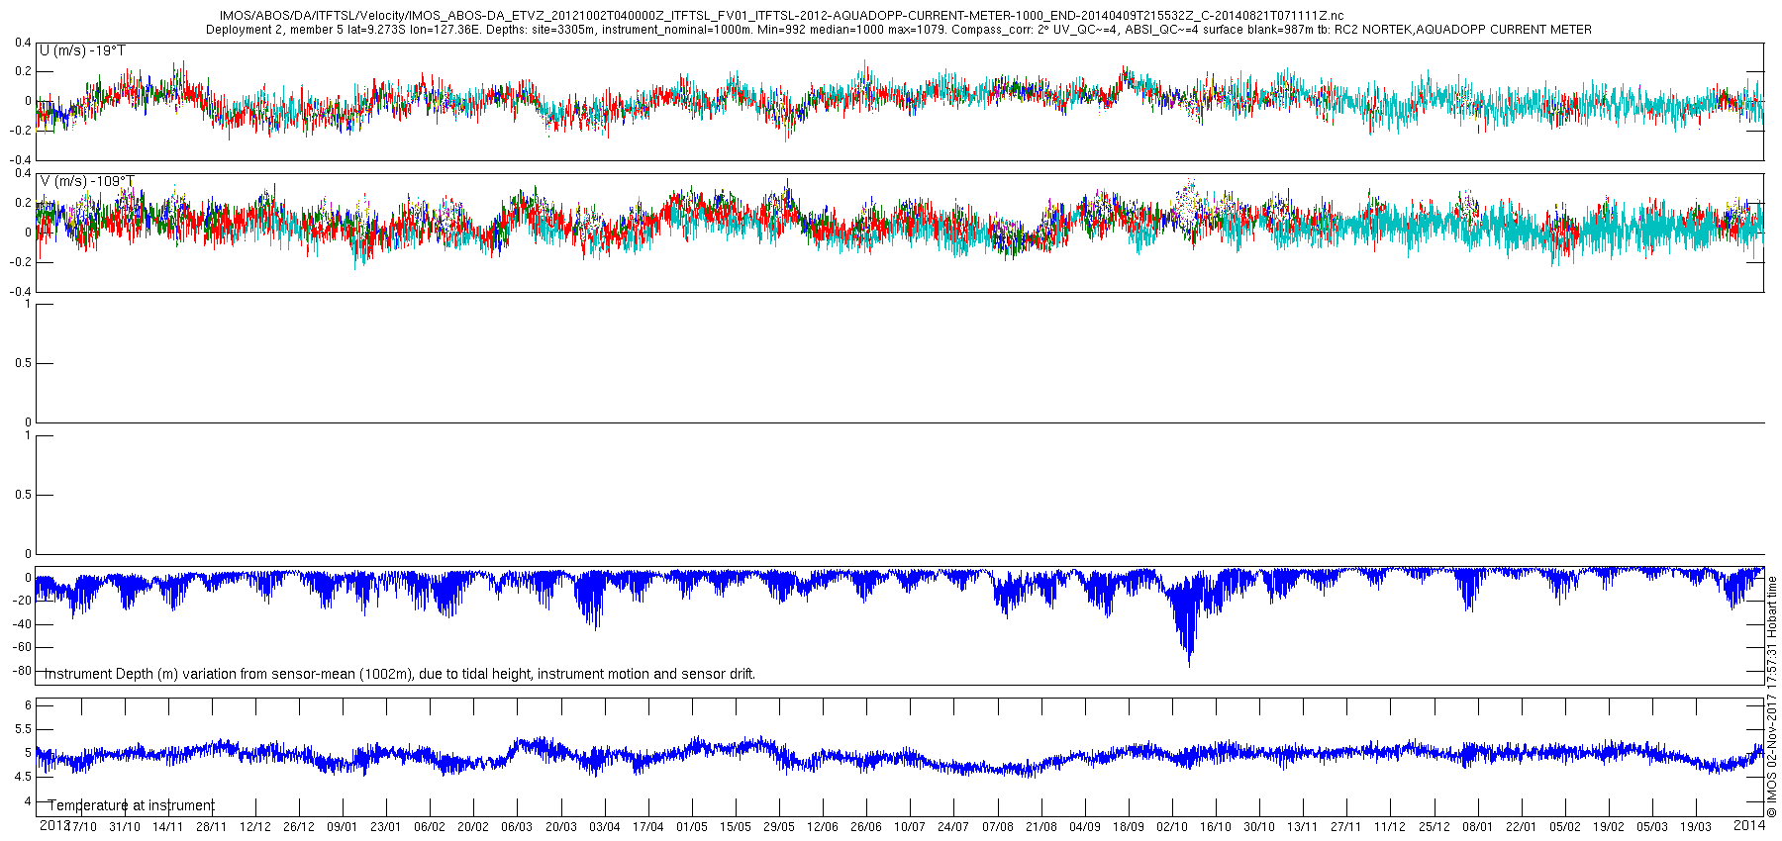The height and width of the screenshot is (841, 1782).
Task: Click the -80 tick on depth axis
Action: (x=22, y=671)
